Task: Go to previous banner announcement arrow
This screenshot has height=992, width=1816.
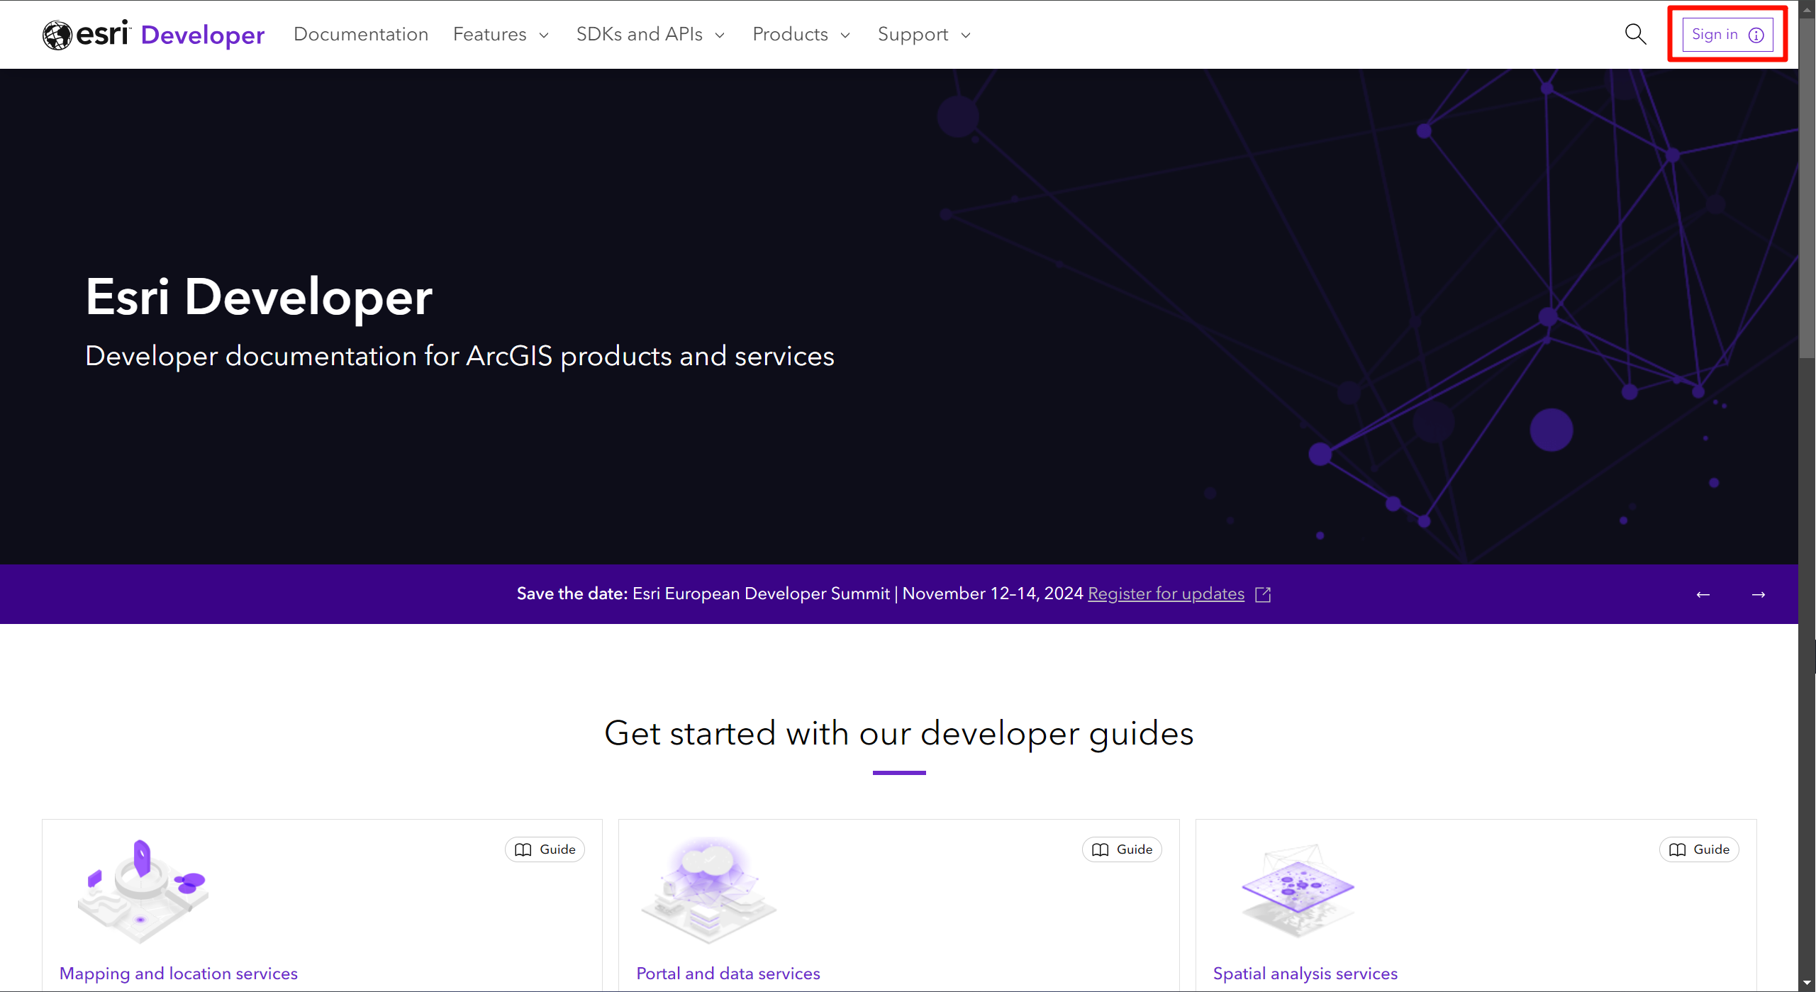Action: (x=1703, y=594)
